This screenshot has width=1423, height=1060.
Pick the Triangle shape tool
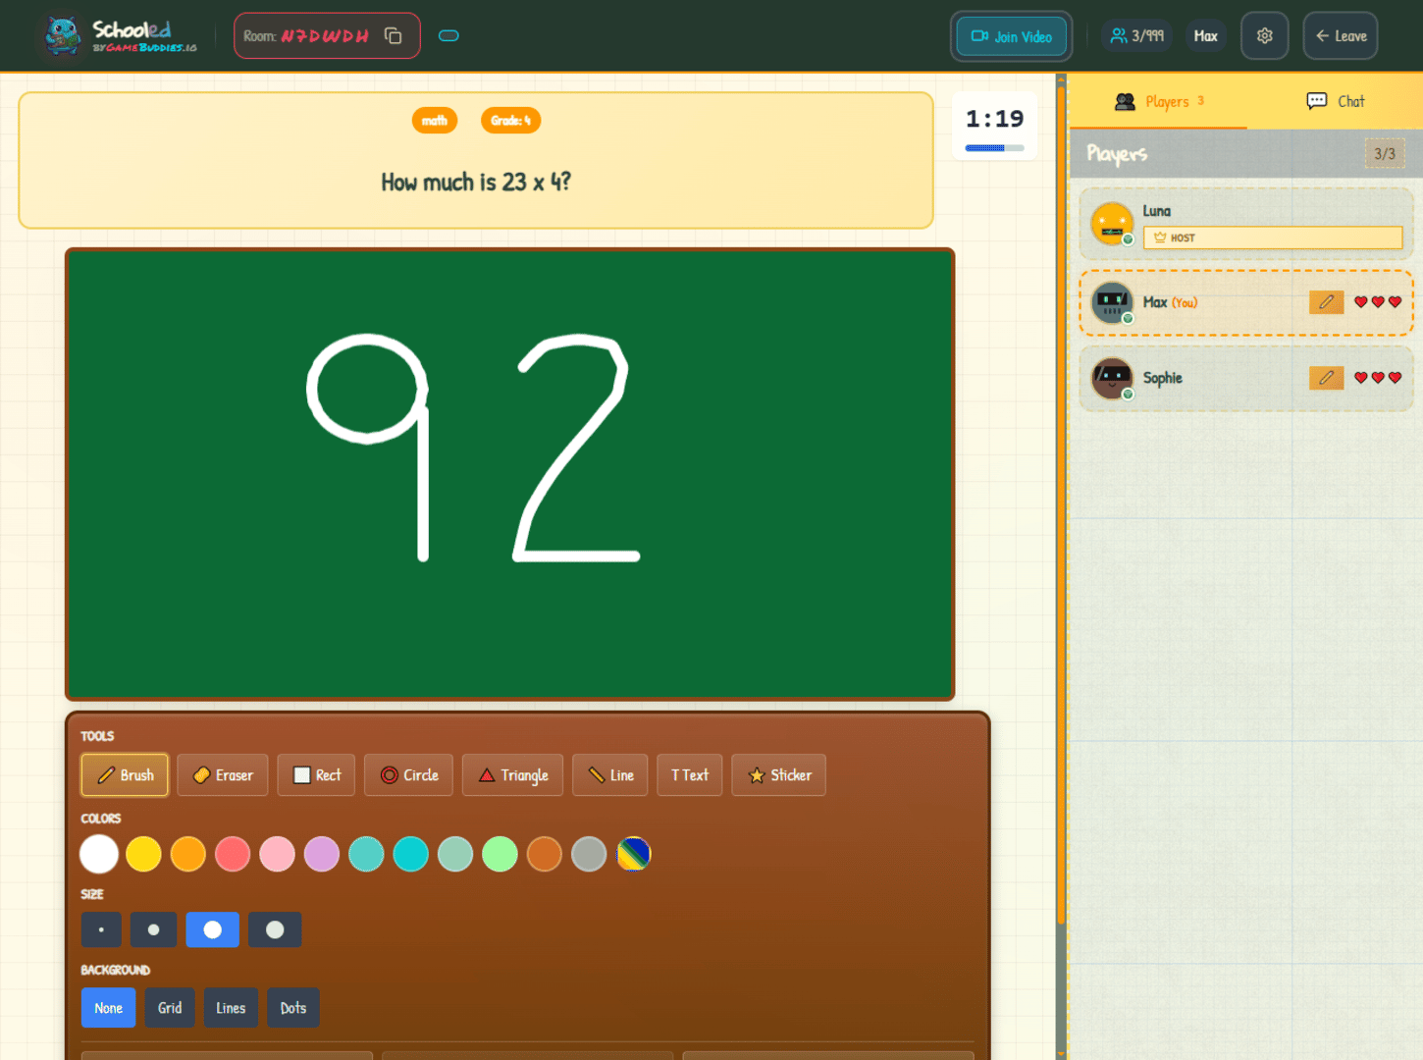click(x=512, y=775)
